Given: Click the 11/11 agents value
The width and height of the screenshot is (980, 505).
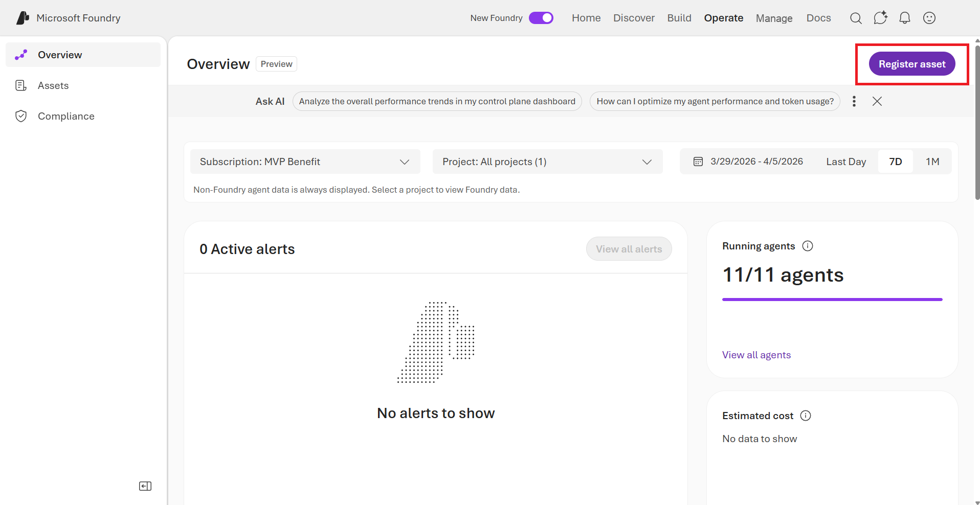Looking at the screenshot, I should pyautogui.click(x=783, y=275).
